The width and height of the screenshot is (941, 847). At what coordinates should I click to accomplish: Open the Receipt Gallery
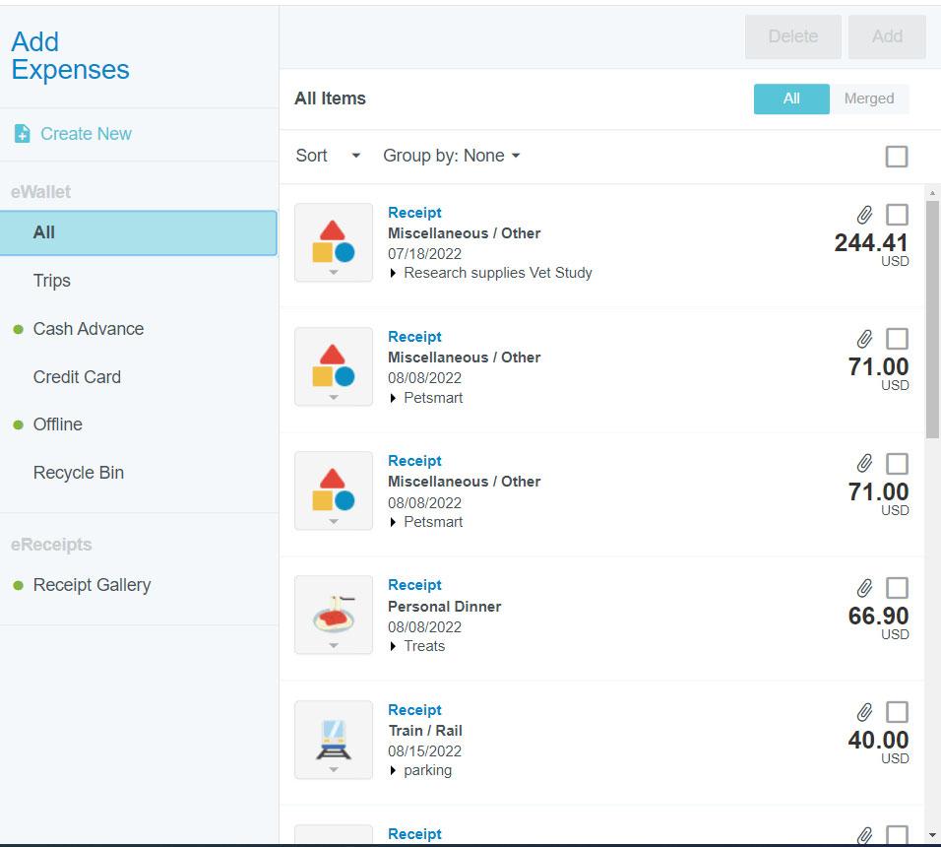tap(92, 585)
